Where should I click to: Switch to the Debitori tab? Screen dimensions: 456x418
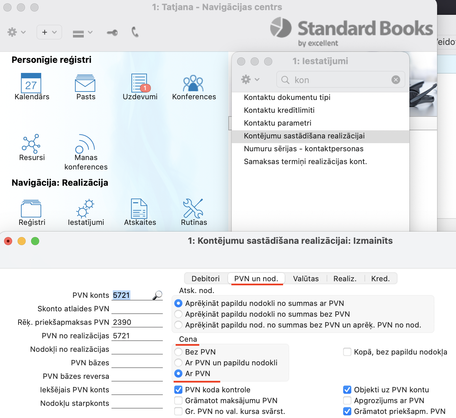click(205, 279)
